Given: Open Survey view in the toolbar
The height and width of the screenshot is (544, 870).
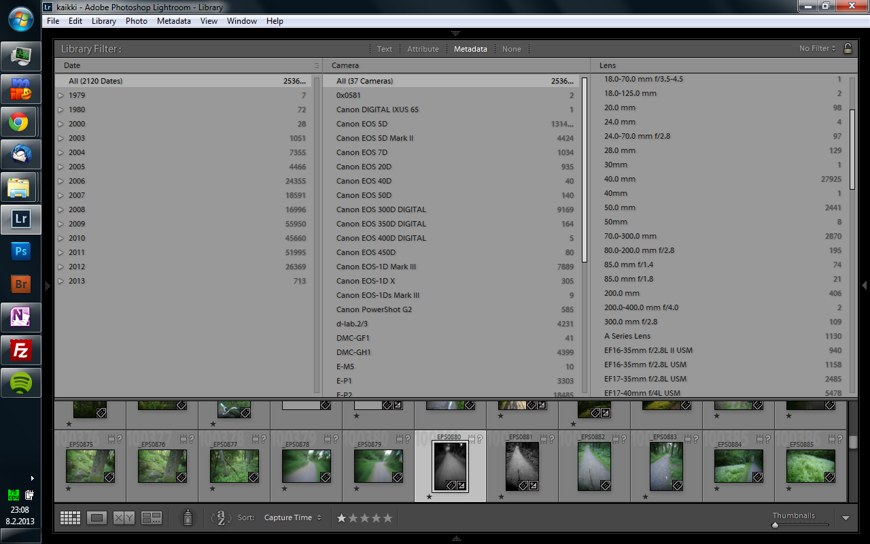Looking at the screenshot, I should [x=152, y=518].
